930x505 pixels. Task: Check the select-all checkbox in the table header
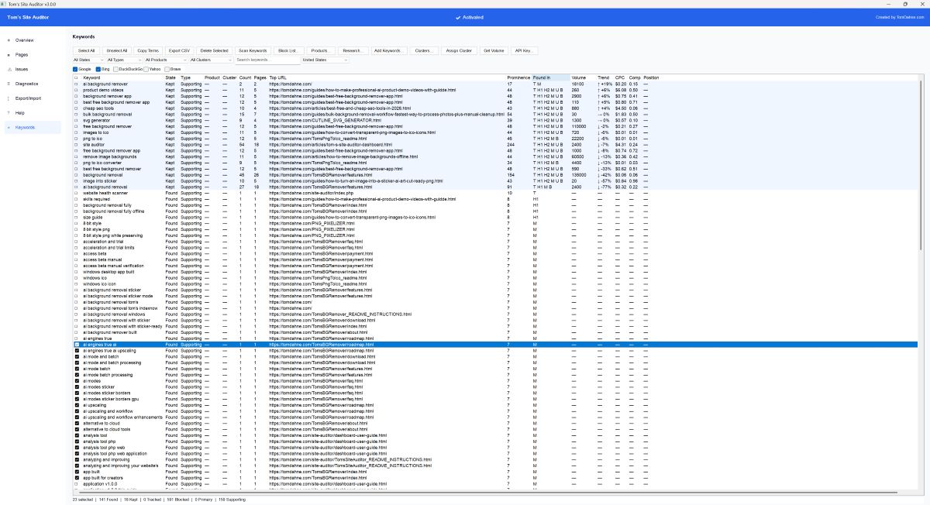(75, 77)
